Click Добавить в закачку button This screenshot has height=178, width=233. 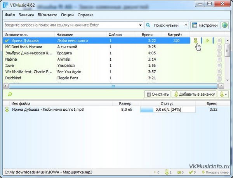coord(194,94)
